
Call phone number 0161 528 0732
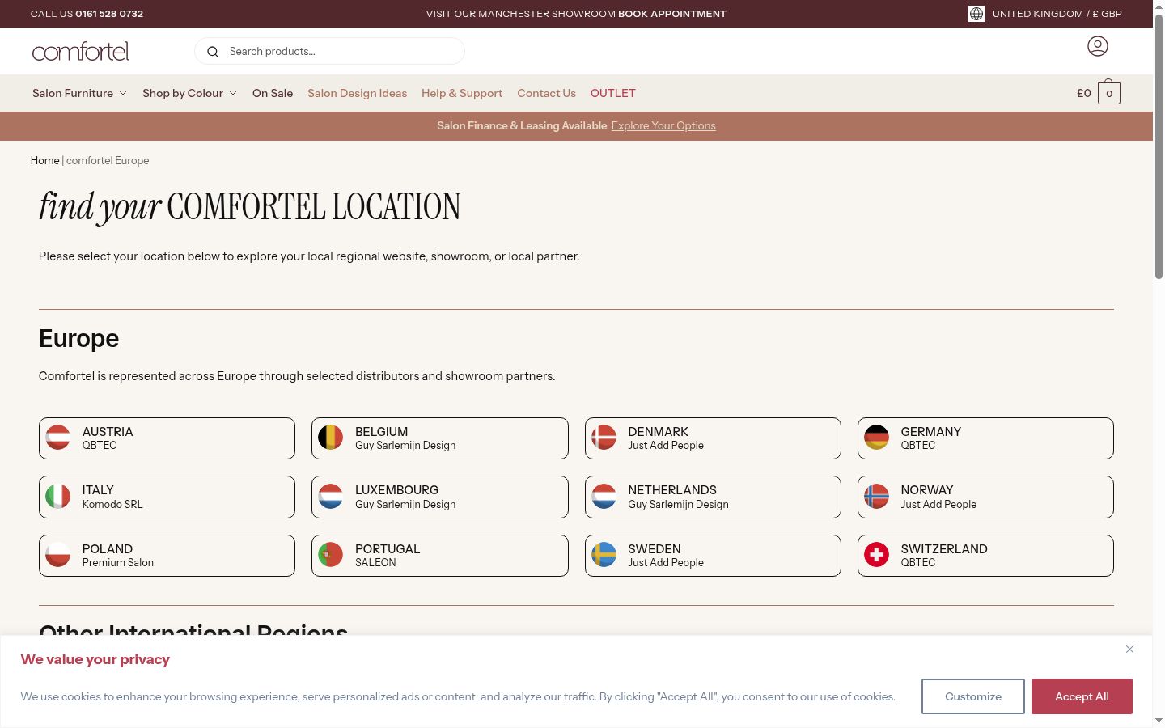point(109,14)
